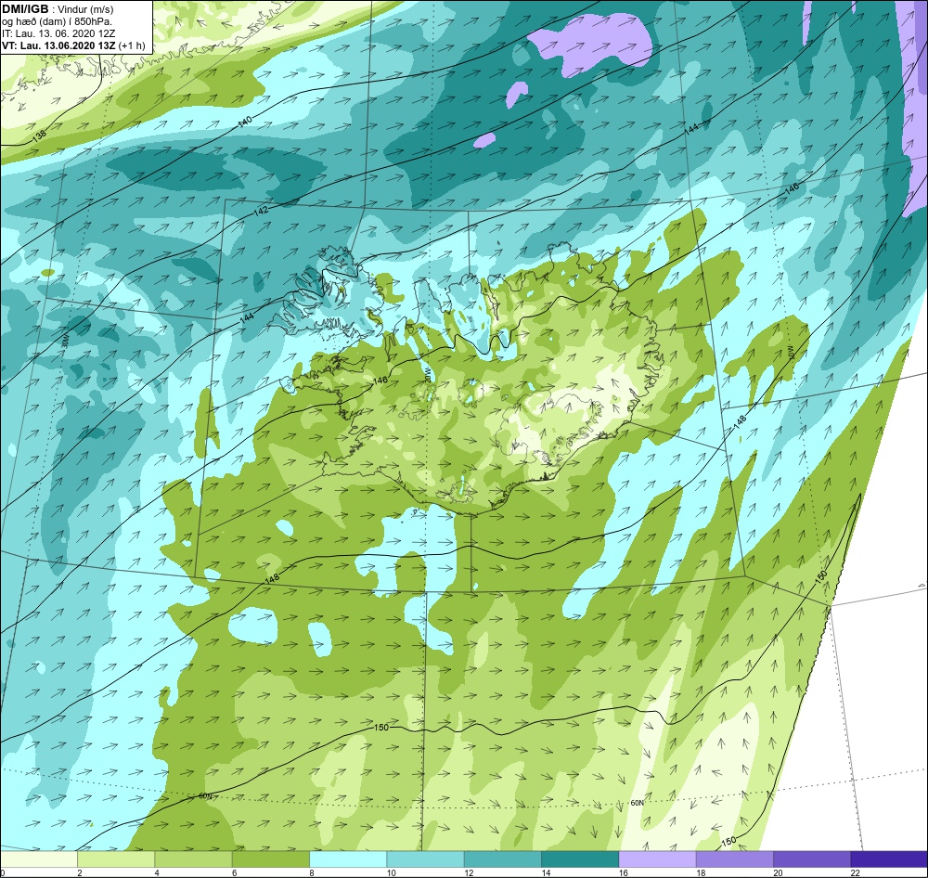Click the legend tick label 16
Image resolution: width=928 pixels, height=878 pixels.
click(624, 872)
